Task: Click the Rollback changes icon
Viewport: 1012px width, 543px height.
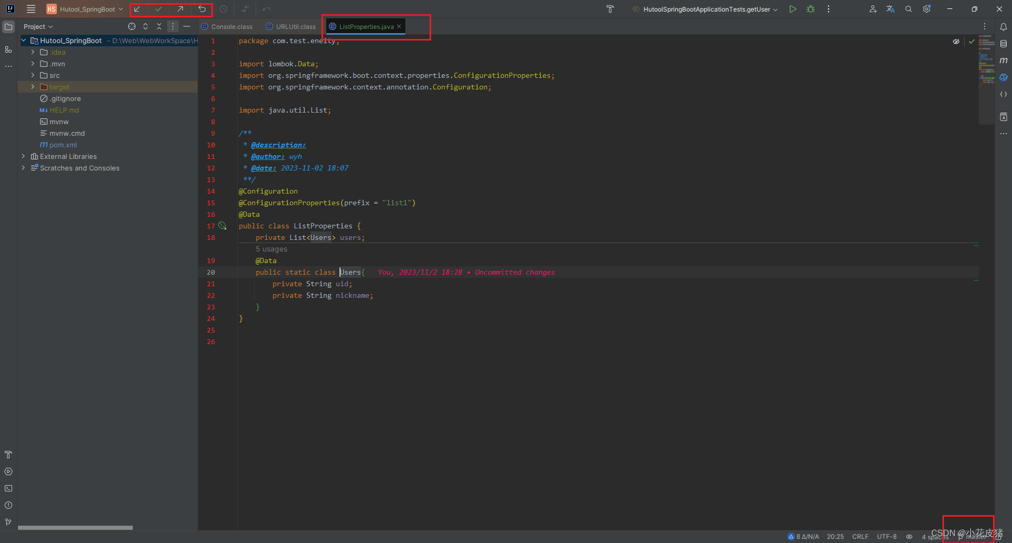Action: pyautogui.click(x=202, y=9)
